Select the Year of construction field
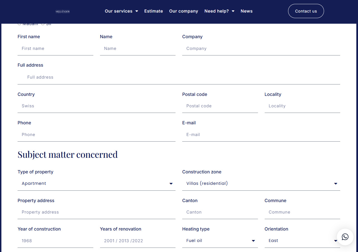Image resolution: width=358 pixels, height=252 pixels. 55,241
